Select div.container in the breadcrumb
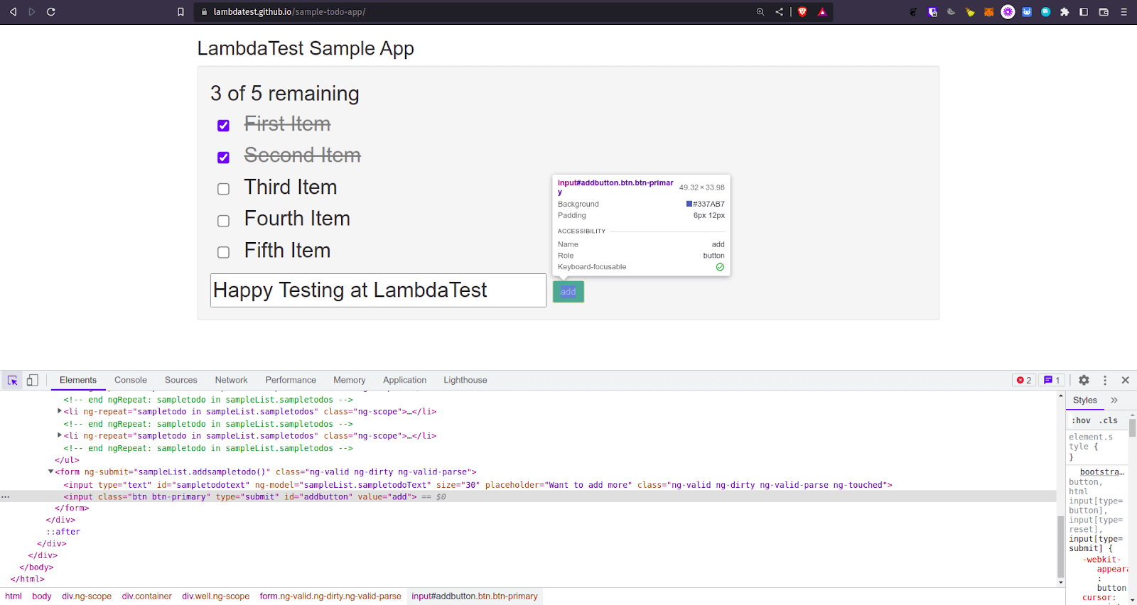Image resolution: width=1137 pixels, height=605 pixels. 146,596
